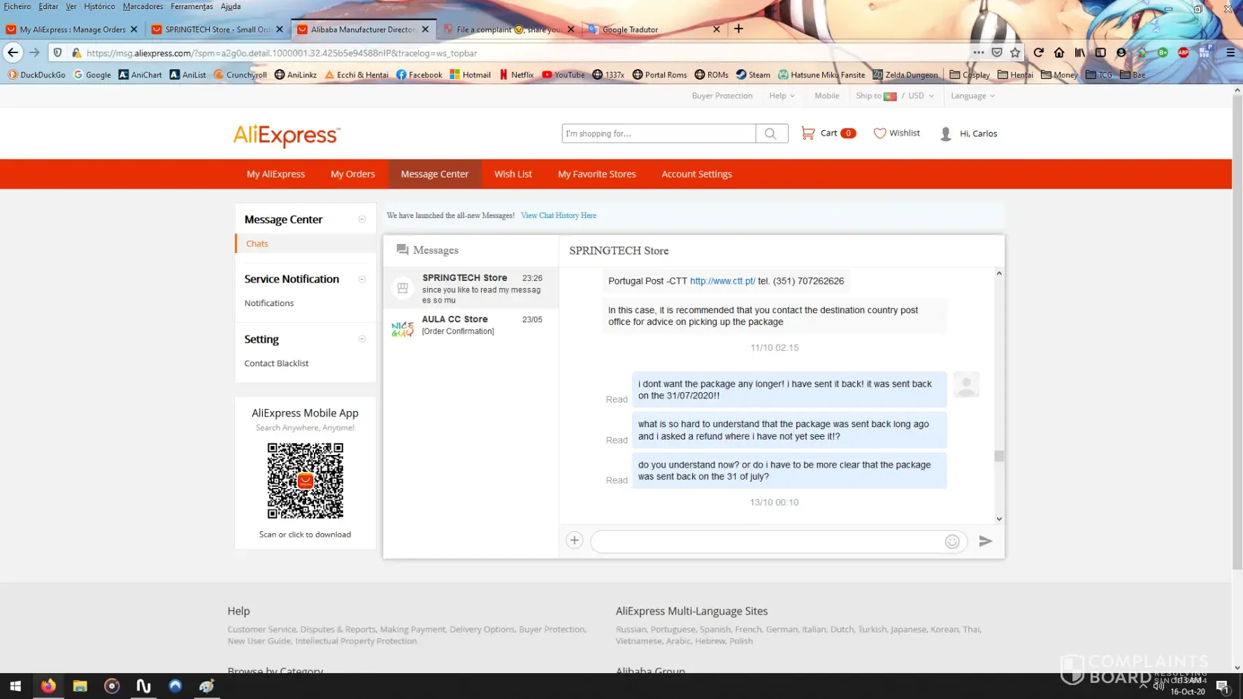Image resolution: width=1243 pixels, height=699 pixels.
Task: Click View Chat History Here link
Action: click(558, 215)
